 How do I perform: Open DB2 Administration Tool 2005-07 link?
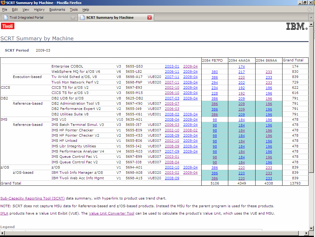tap(172, 103)
